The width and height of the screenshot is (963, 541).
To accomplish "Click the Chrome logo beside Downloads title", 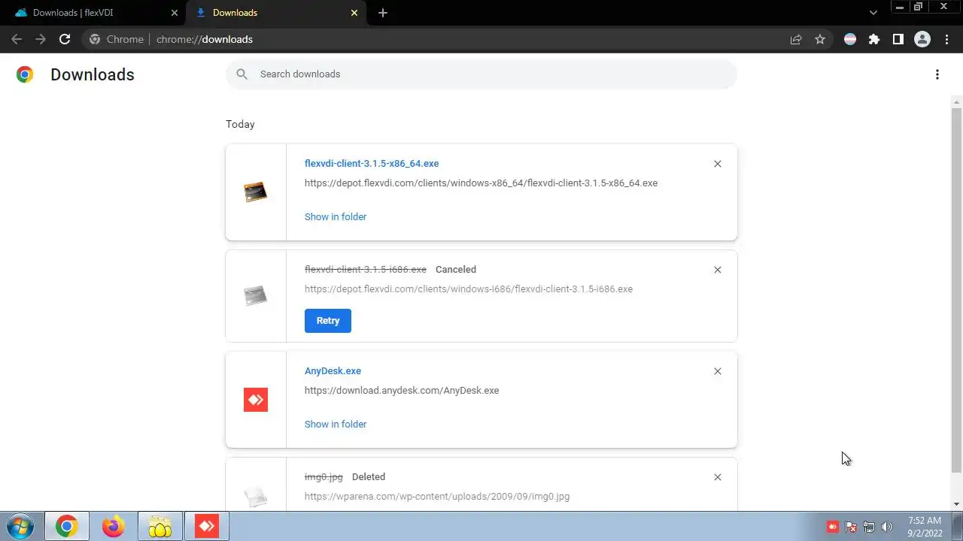I will click(x=25, y=74).
